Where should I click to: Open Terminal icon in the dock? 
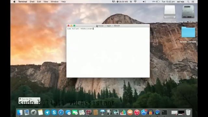coord(164,112)
